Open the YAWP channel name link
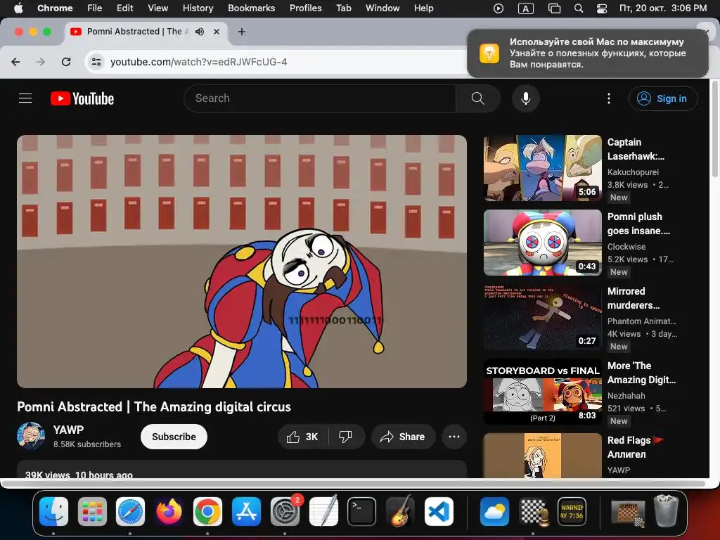Image resolution: width=720 pixels, height=540 pixels. pyautogui.click(x=68, y=430)
